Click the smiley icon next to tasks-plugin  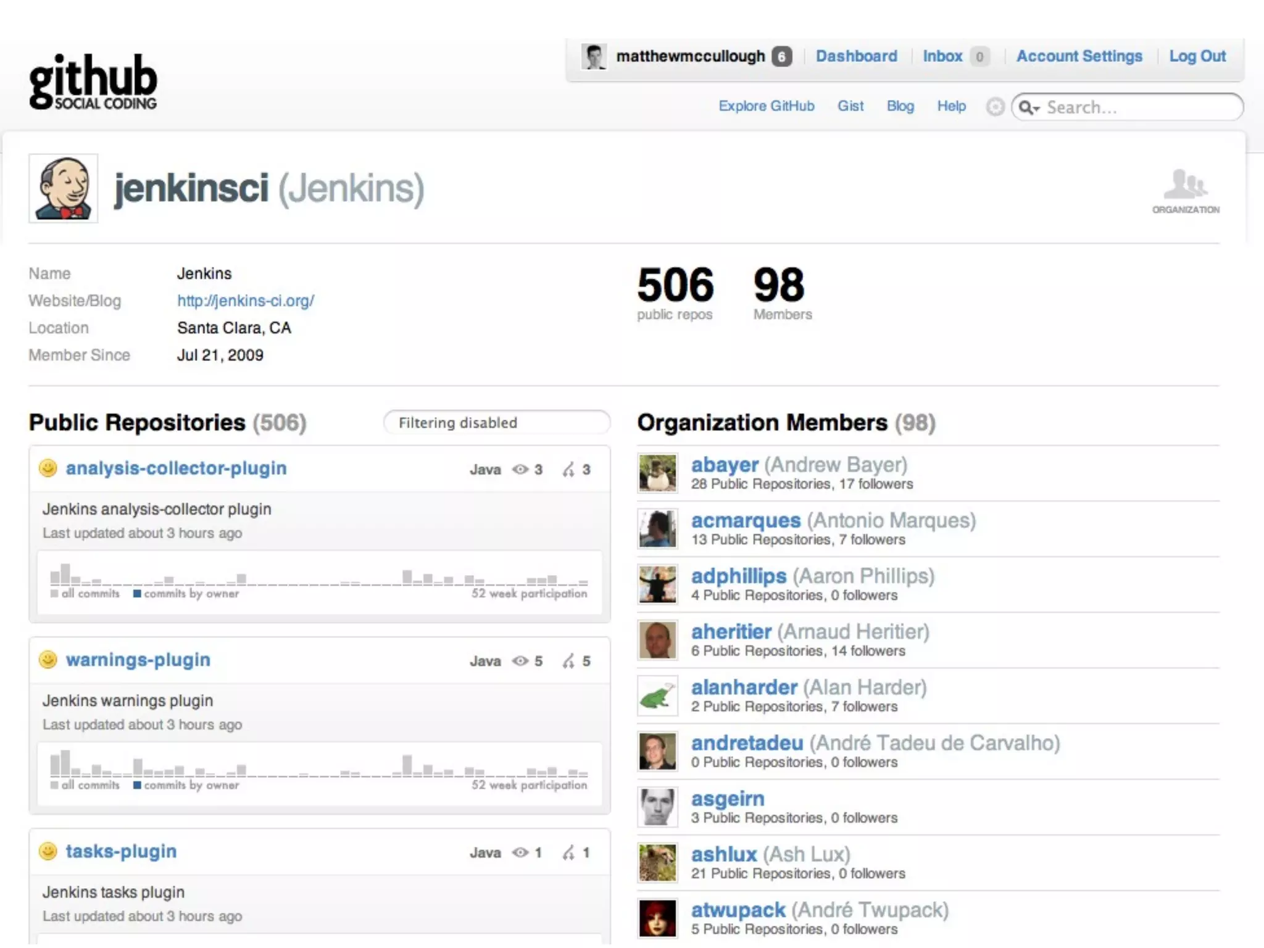pos(48,852)
